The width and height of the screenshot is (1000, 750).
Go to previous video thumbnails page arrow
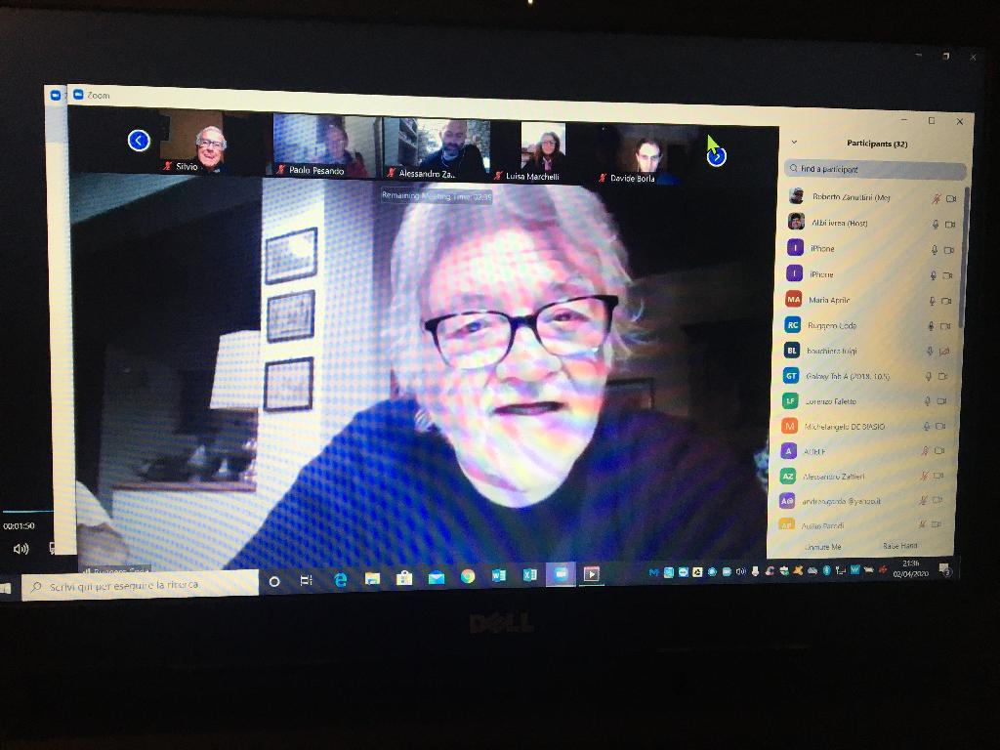[139, 141]
